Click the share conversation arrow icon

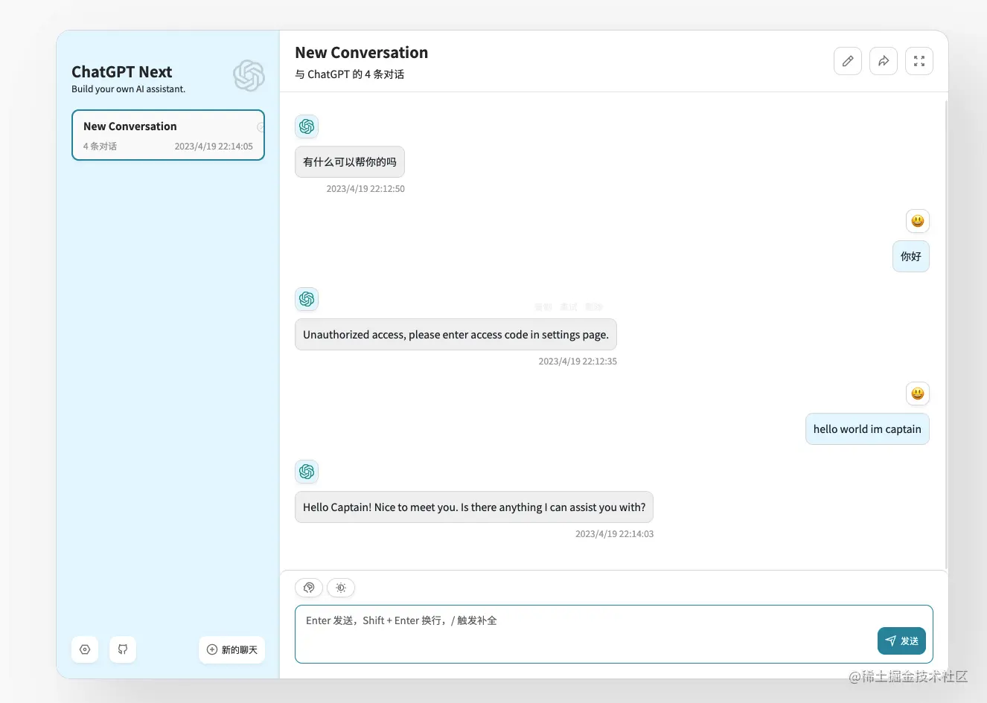(x=884, y=61)
